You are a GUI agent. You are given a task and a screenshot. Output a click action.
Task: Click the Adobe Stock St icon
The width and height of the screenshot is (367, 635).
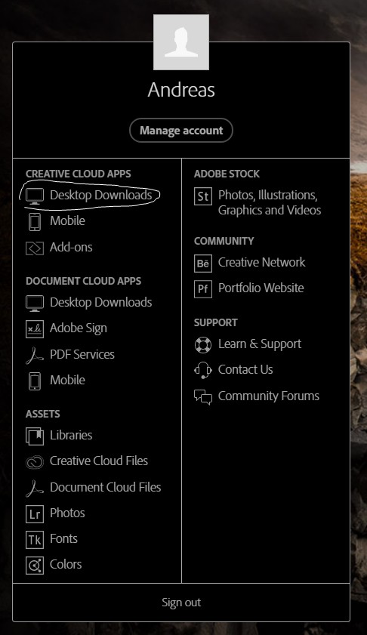[x=203, y=196]
